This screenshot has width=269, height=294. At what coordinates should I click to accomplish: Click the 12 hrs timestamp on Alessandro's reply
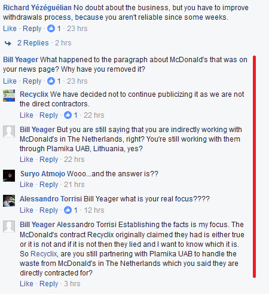point(94,210)
